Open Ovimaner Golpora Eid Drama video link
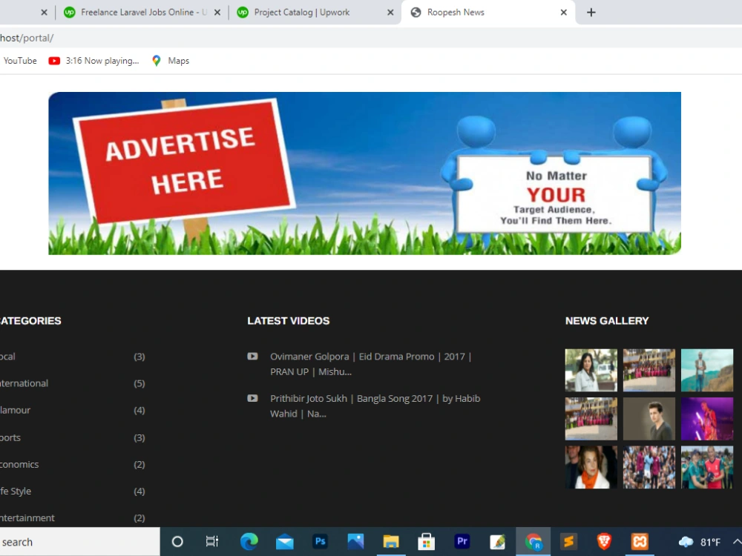Viewport: 742px width, 556px height. (x=370, y=364)
